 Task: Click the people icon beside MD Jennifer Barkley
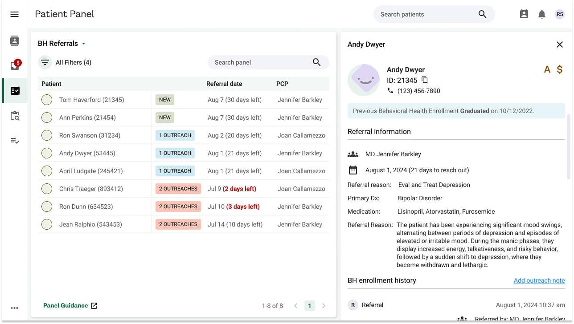click(x=353, y=154)
